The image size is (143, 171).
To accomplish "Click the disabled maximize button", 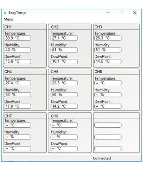I will pyautogui.click(x=121, y=13).
